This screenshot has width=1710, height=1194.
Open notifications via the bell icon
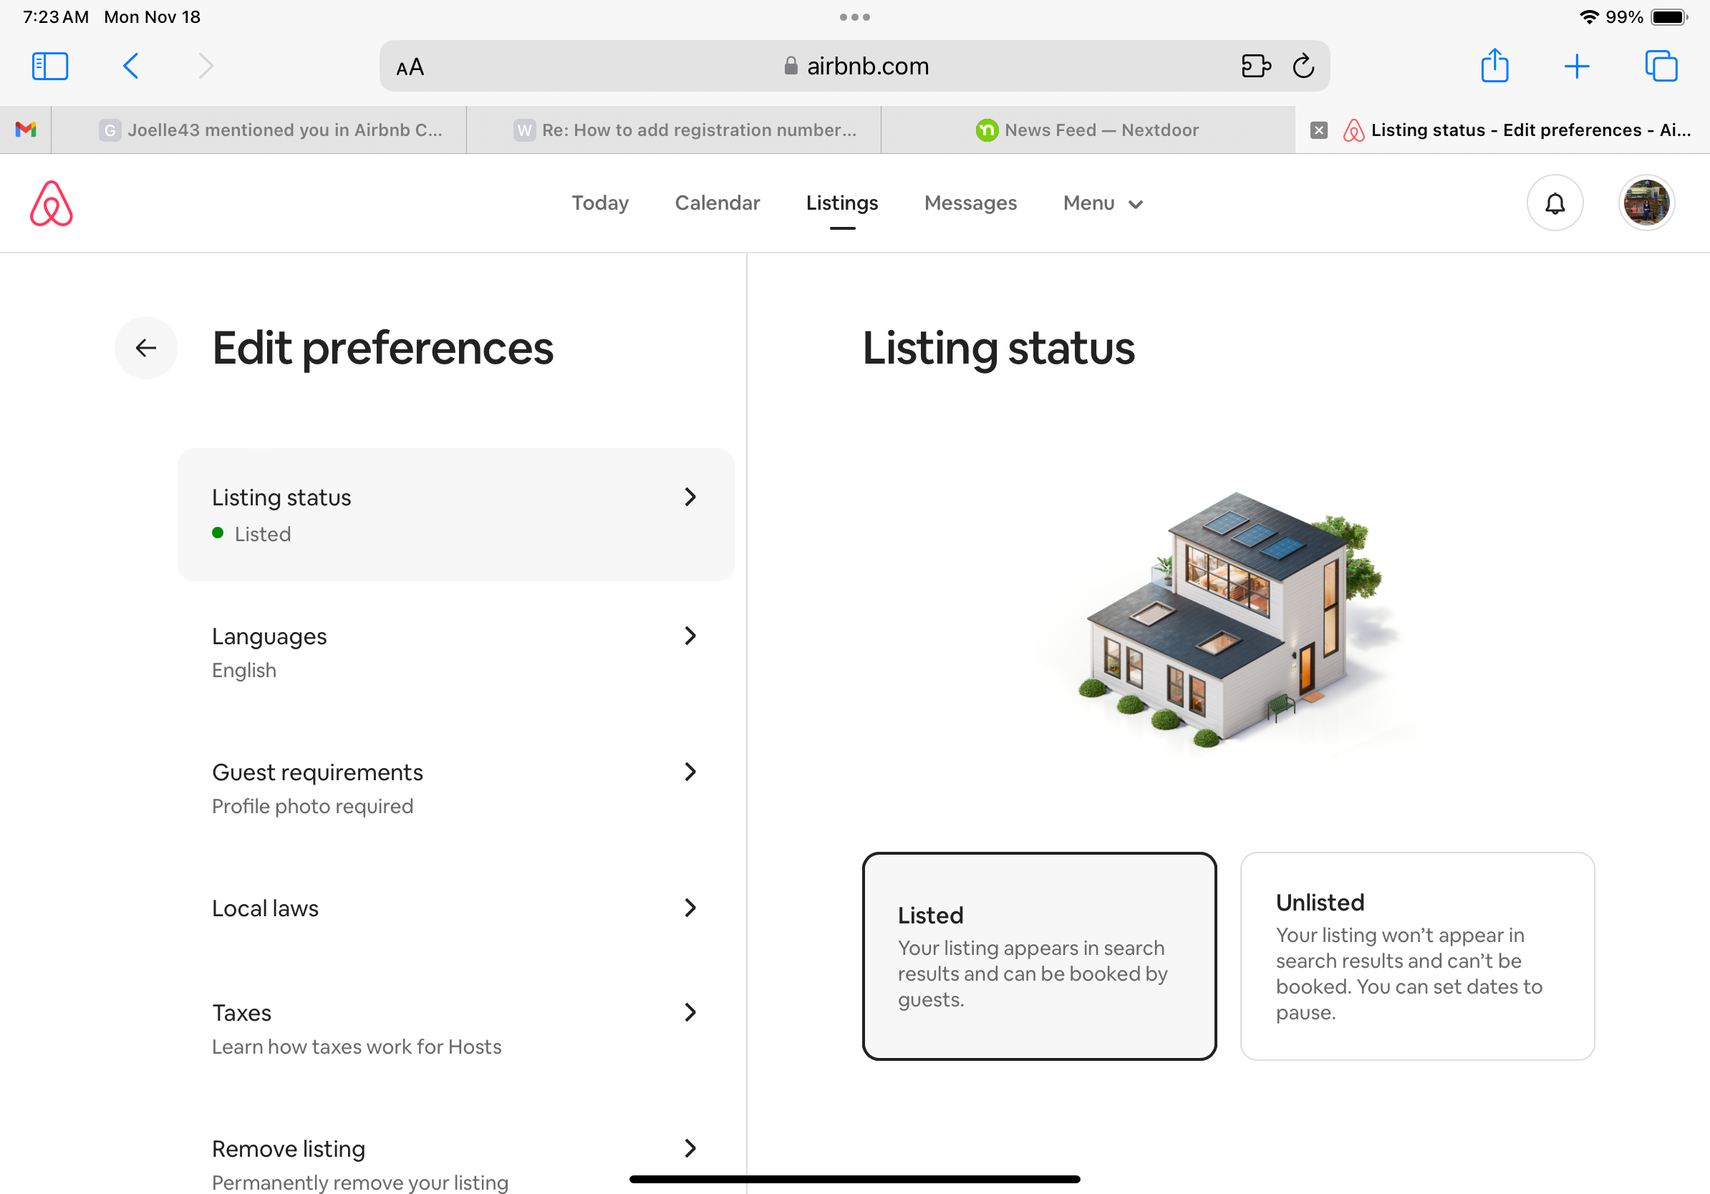click(x=1555, y=203)
